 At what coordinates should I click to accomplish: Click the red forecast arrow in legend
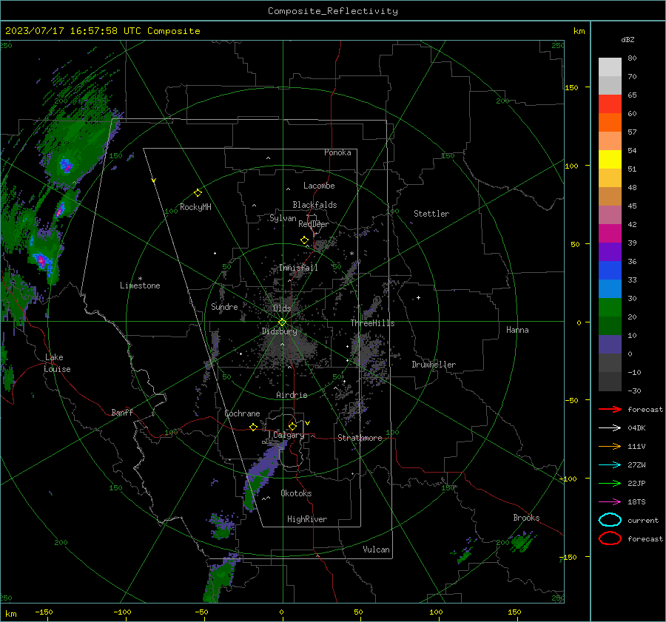[610, 409]
